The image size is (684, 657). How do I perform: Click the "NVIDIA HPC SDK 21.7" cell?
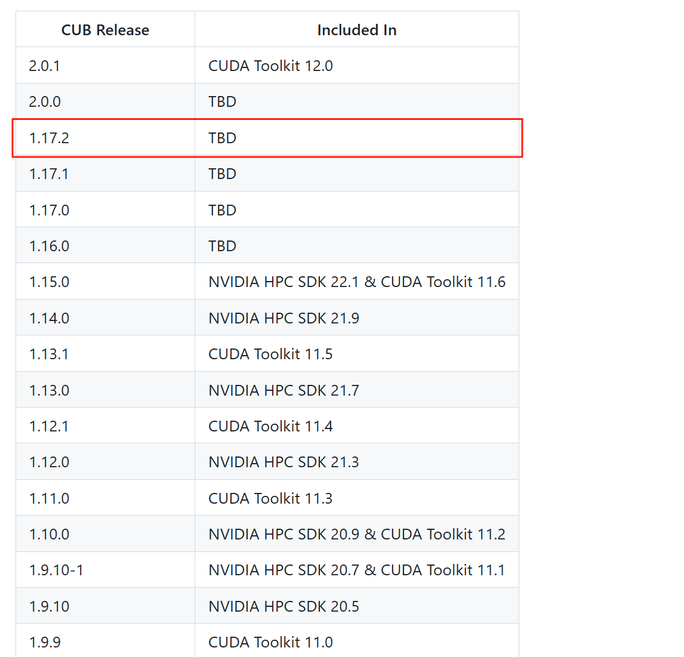coord(357,390)
